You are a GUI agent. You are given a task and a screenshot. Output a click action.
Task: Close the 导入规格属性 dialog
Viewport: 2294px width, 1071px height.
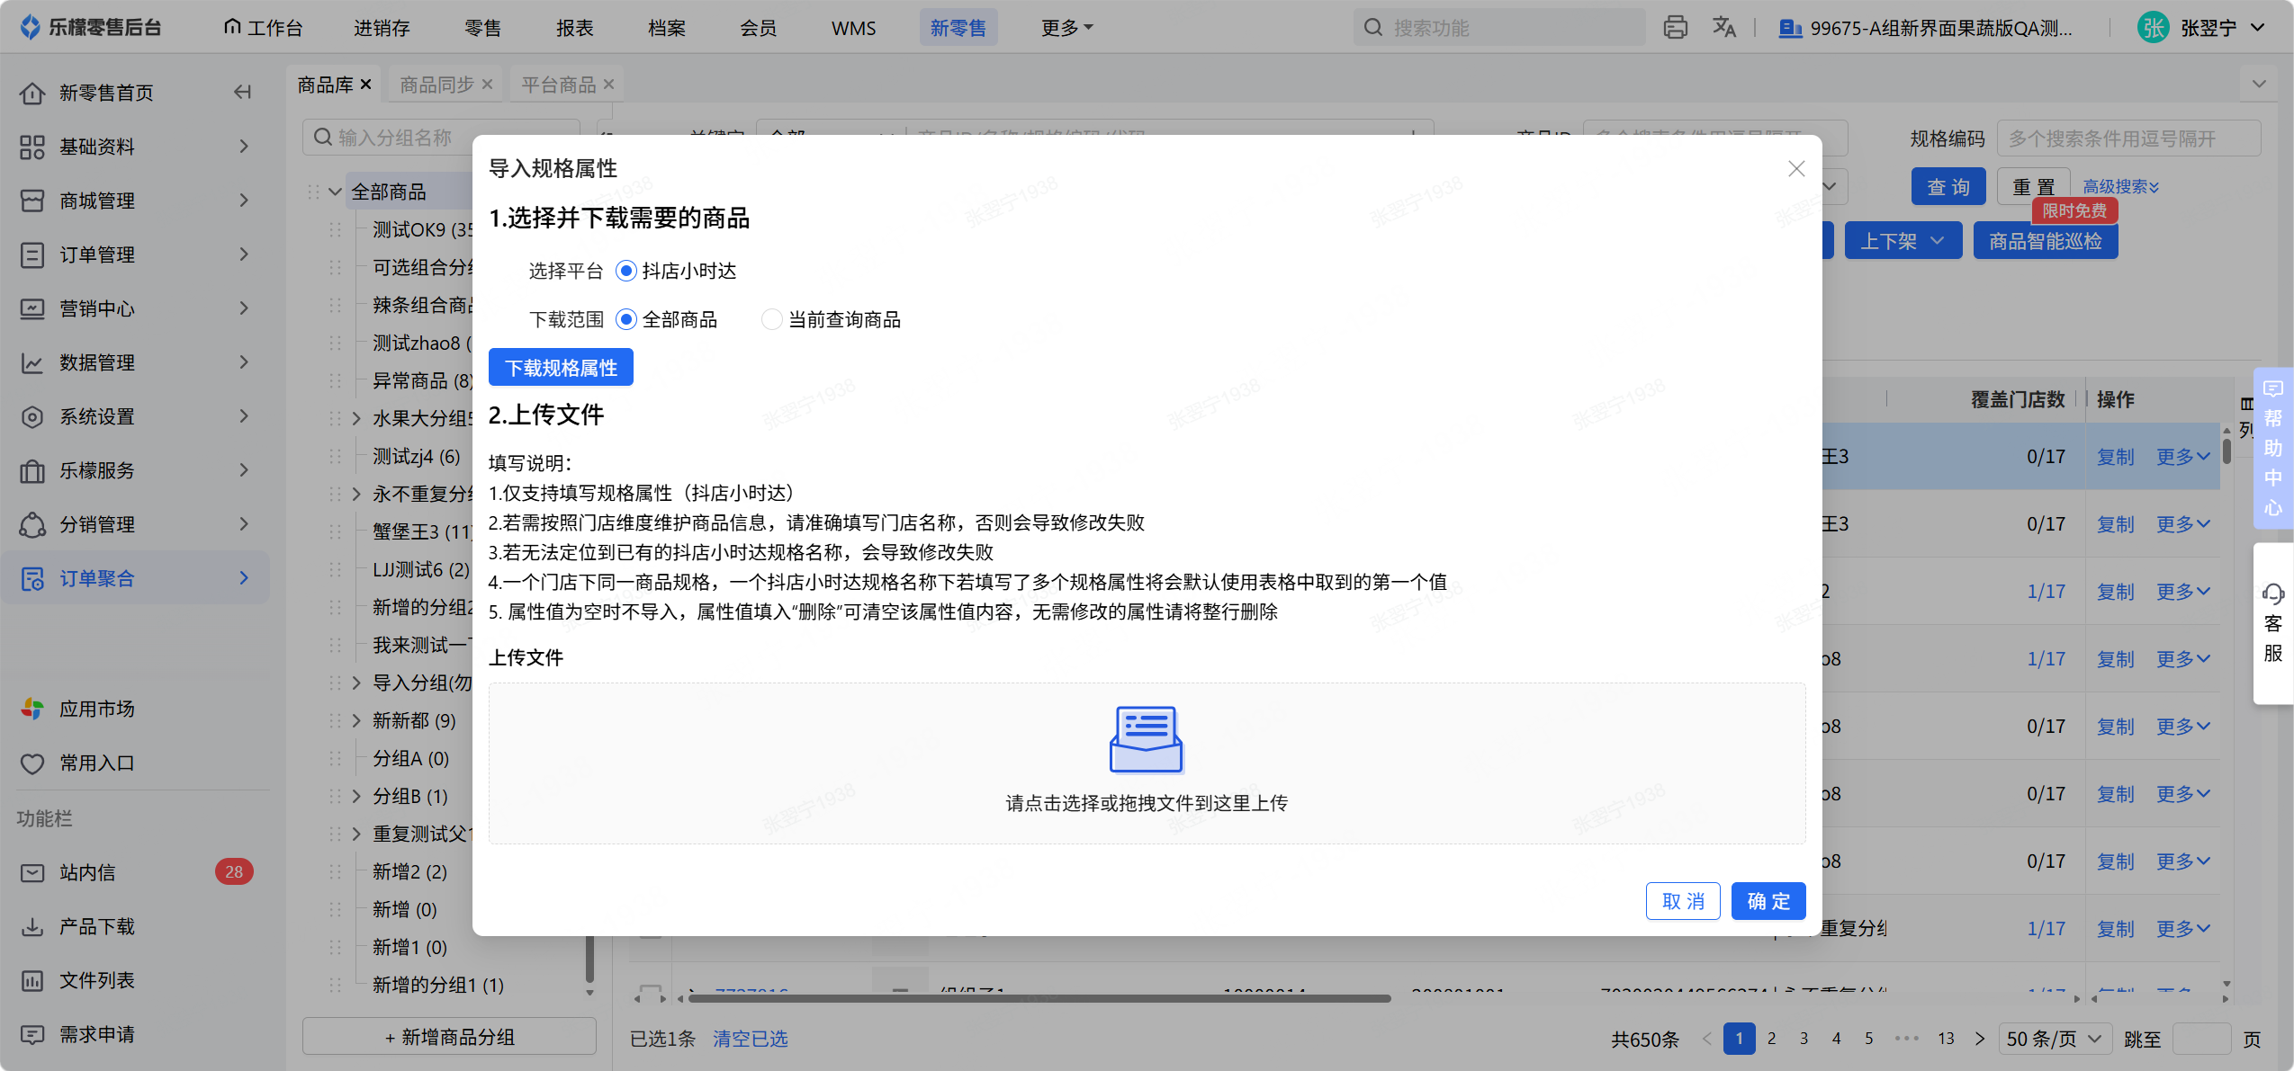[x=1796, y=169]
